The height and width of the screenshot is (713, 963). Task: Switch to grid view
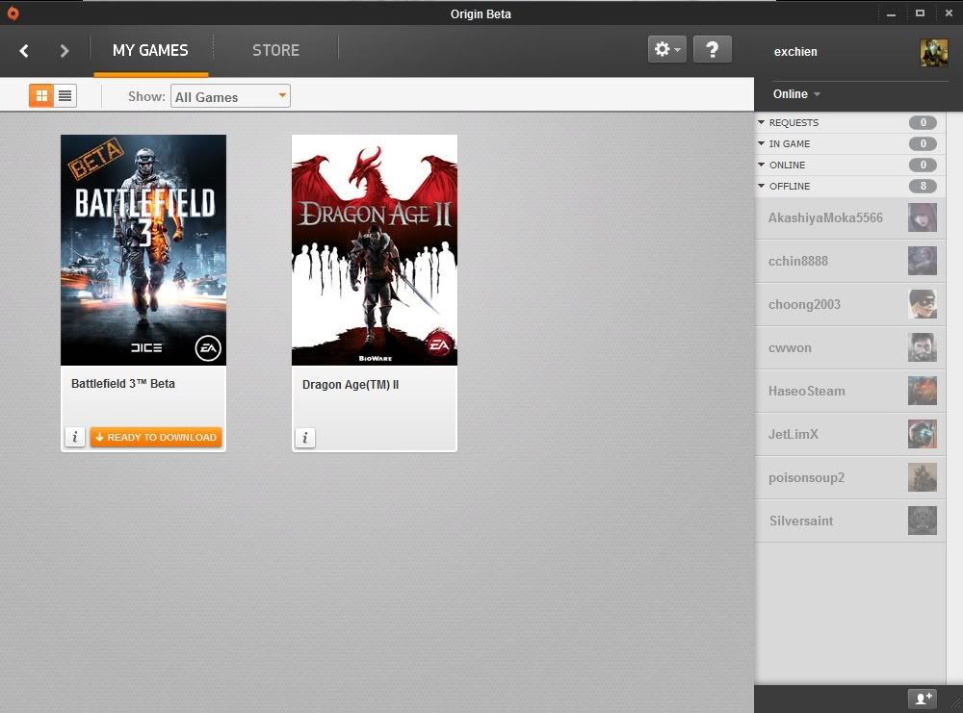[41, 95]
